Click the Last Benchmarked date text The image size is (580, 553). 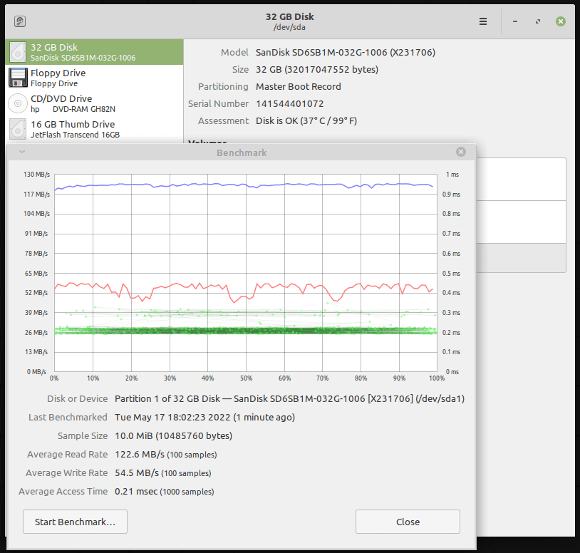click(x=204, y=418)
